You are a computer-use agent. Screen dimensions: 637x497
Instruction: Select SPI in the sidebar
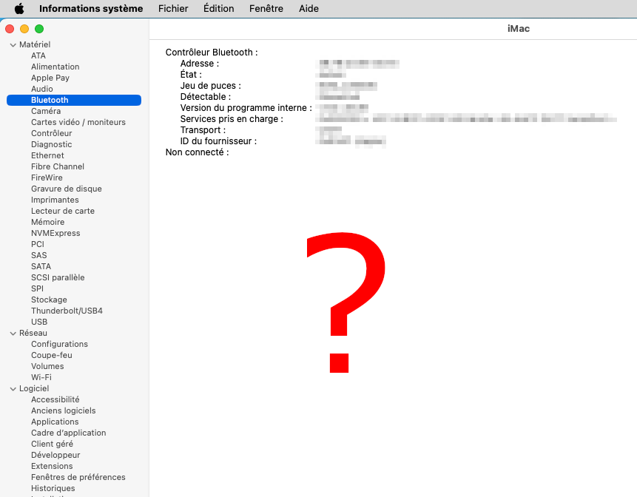tap(38, 288)
